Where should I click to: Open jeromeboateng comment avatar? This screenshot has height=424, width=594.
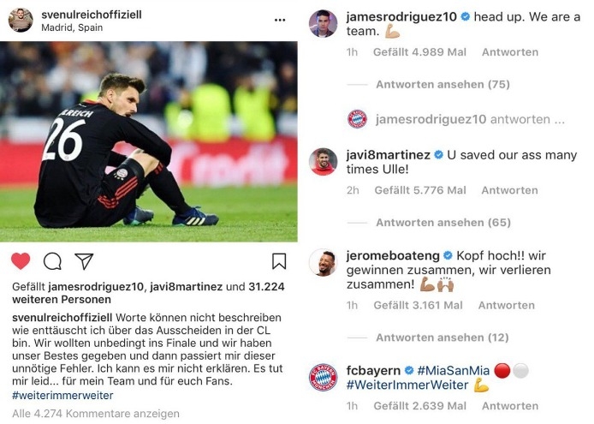[323, 263]
